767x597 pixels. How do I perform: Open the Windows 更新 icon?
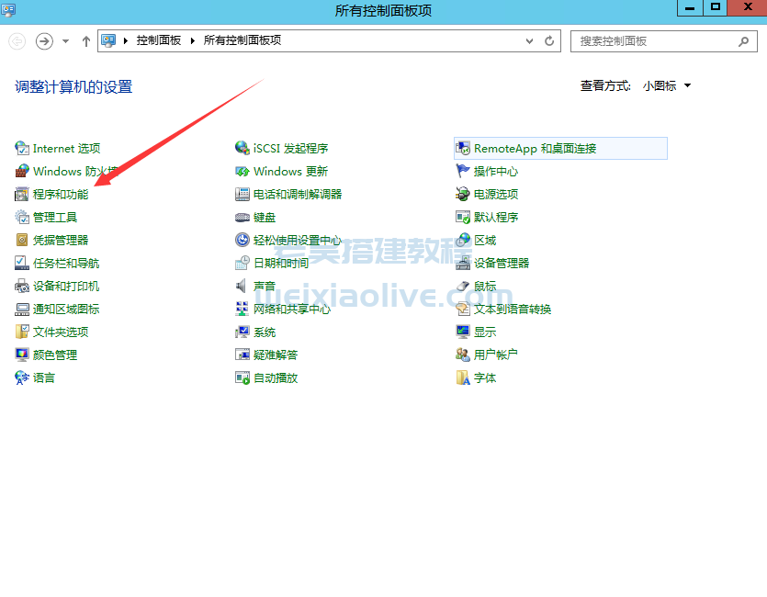click(243, 172)
